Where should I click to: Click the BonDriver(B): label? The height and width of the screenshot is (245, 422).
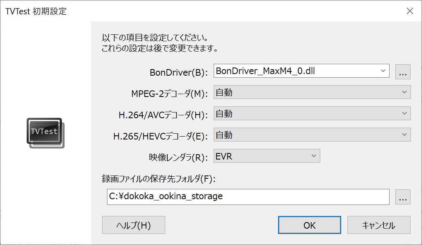coord(179,72)
